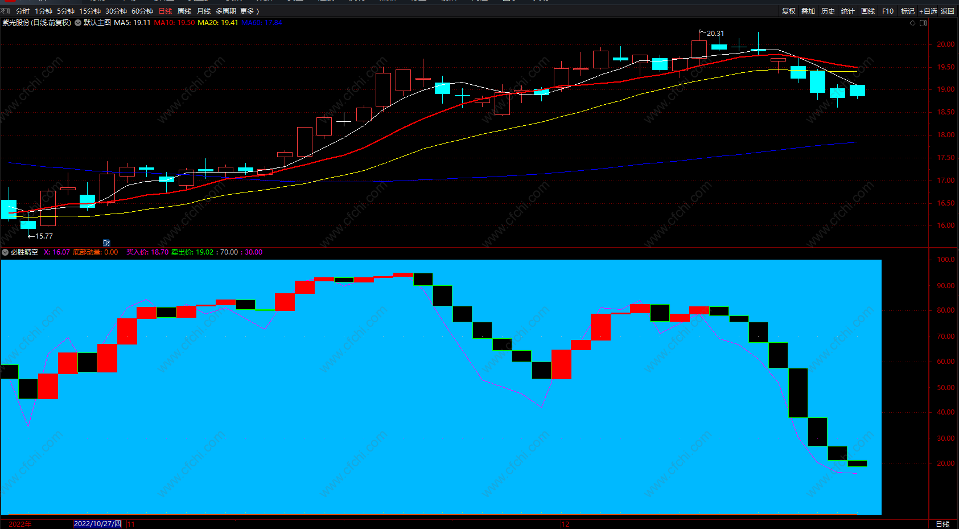Switch to the 日线 daily chart
Image resolution: width=959 pixels, height=529 pixels.
click(x=165, y=11)
